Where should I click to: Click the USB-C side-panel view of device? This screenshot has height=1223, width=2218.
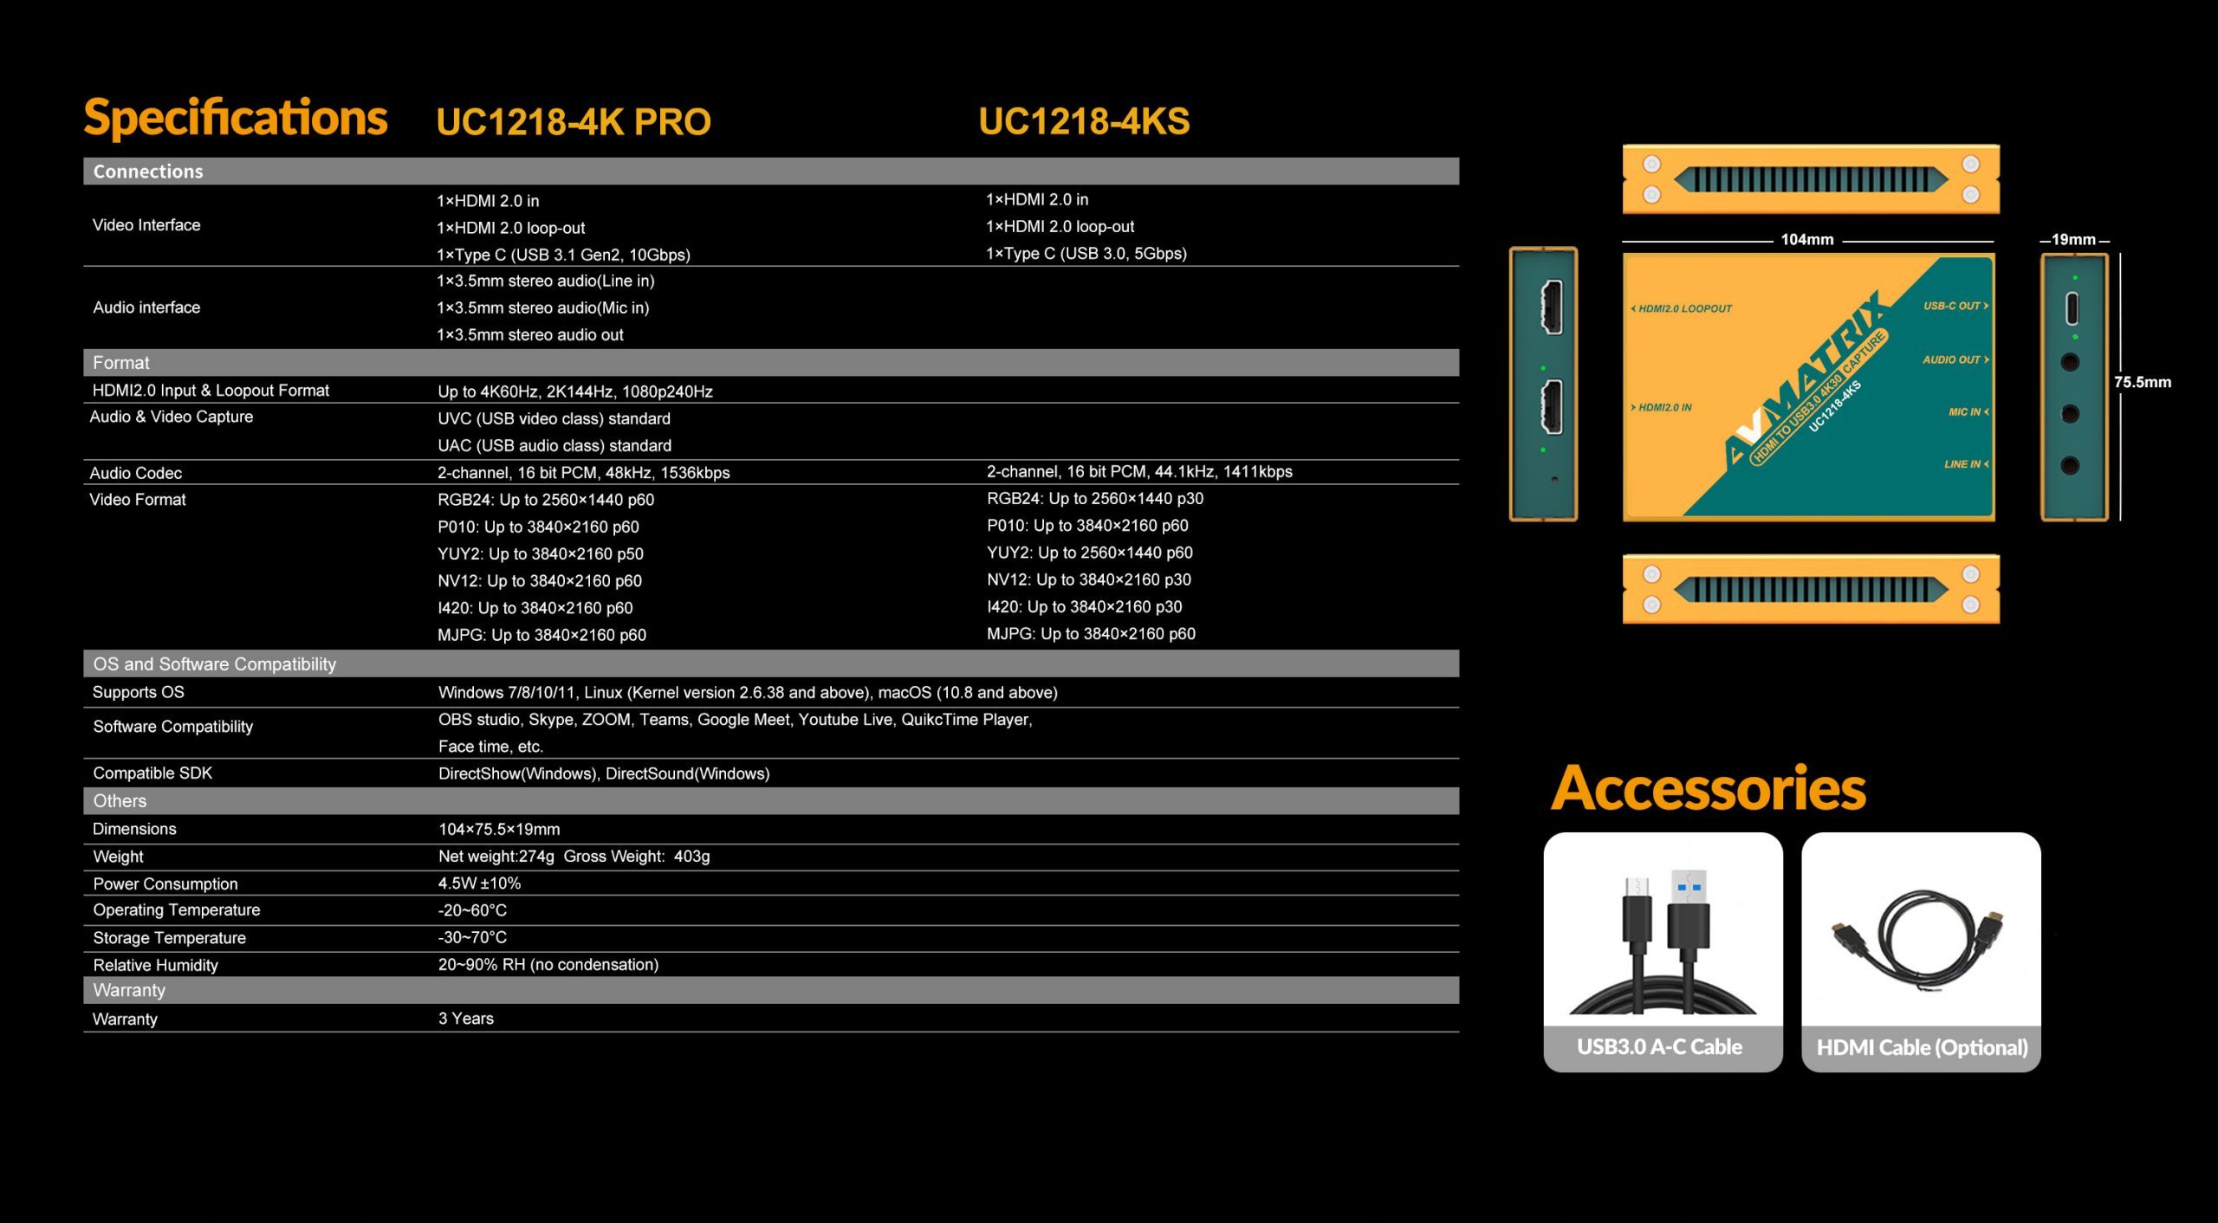point(2074,386)
